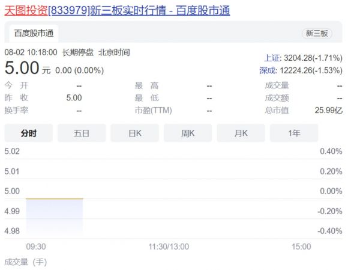Click the shaded blue chart area

54,218
